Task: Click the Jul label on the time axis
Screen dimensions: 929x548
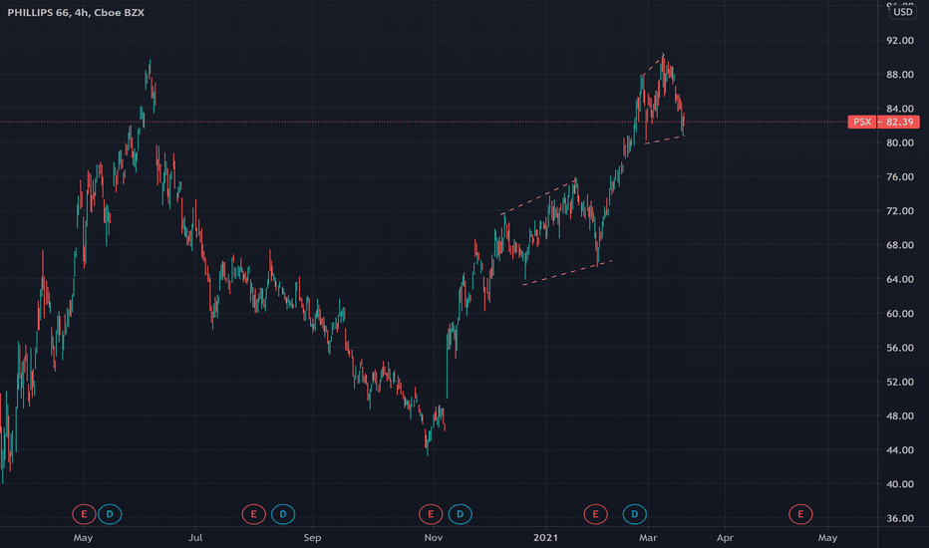Action: (x=195, y=538)
